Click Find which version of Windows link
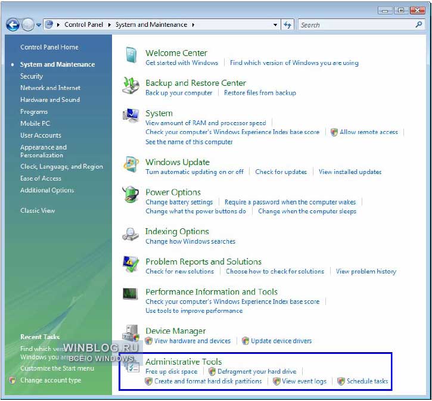Screen dimensions: 432x401 click(x=294, y=63)
